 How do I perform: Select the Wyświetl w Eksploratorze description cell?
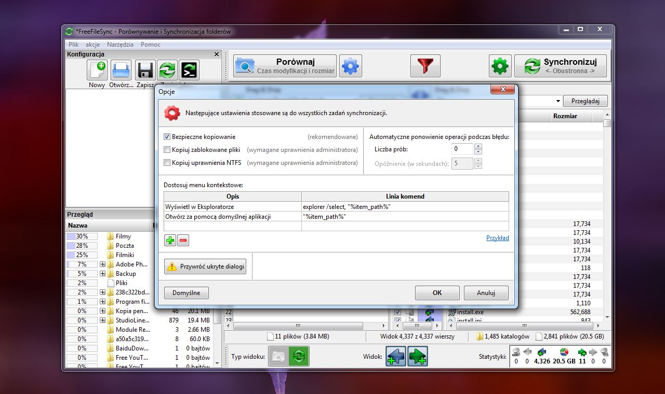point(233,206)
